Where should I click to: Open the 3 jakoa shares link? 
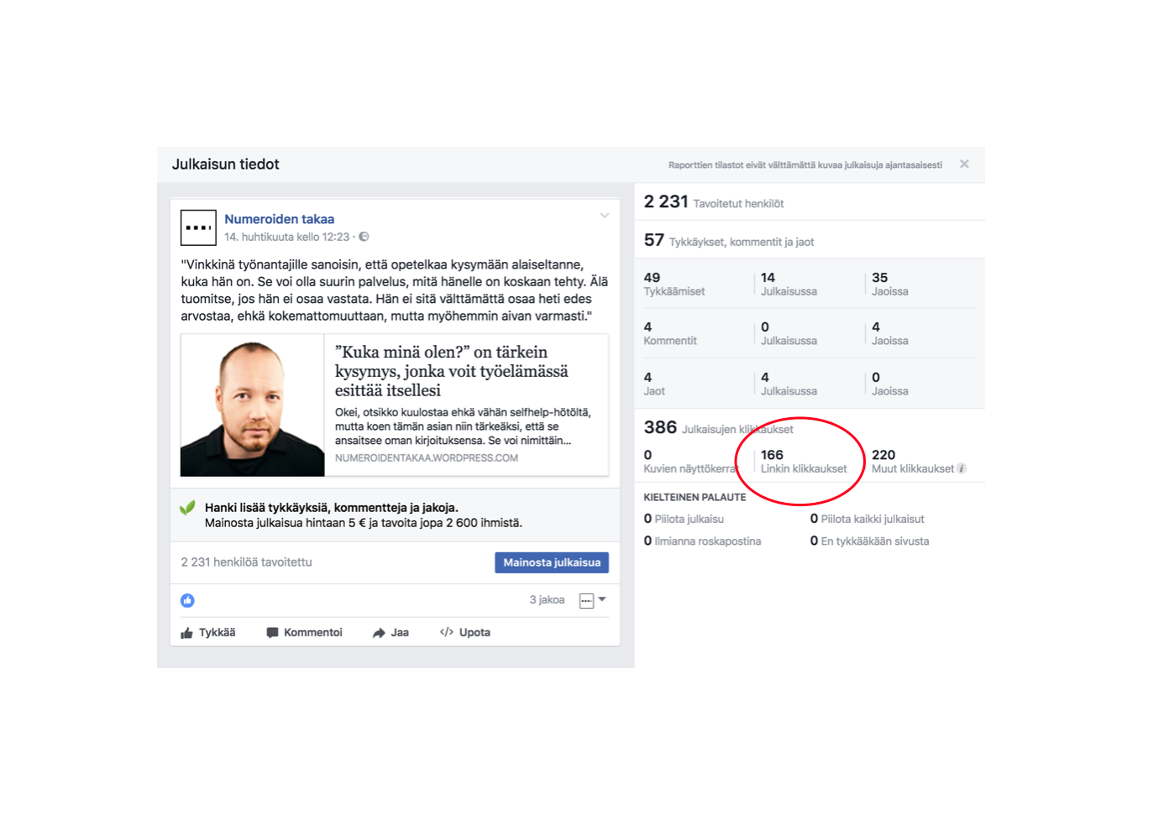pyautogui.click(x=547, y=599)
